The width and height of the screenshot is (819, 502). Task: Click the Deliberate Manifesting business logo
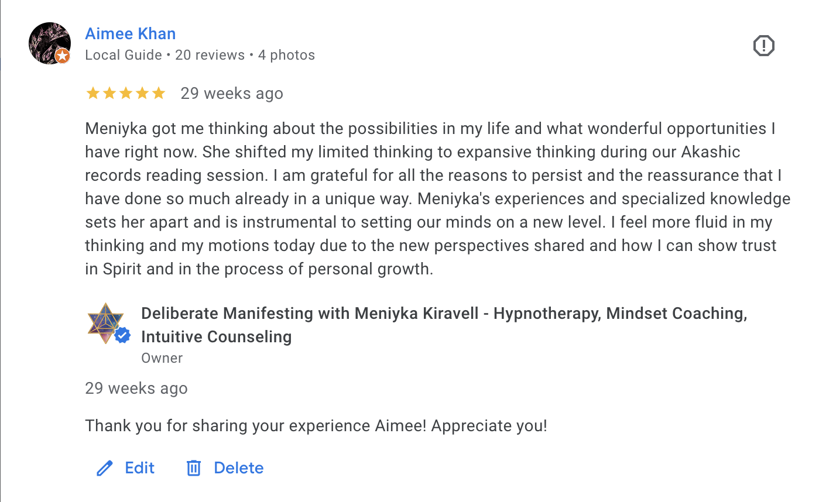point(104,322)
